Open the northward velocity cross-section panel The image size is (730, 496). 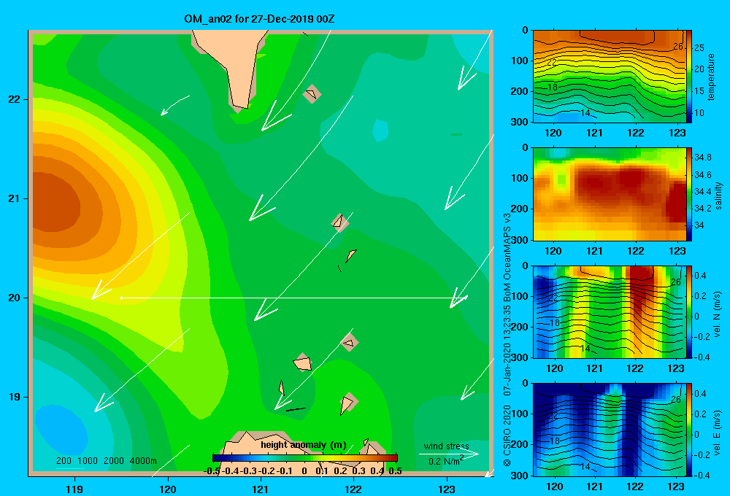click(x=610, y=311)
